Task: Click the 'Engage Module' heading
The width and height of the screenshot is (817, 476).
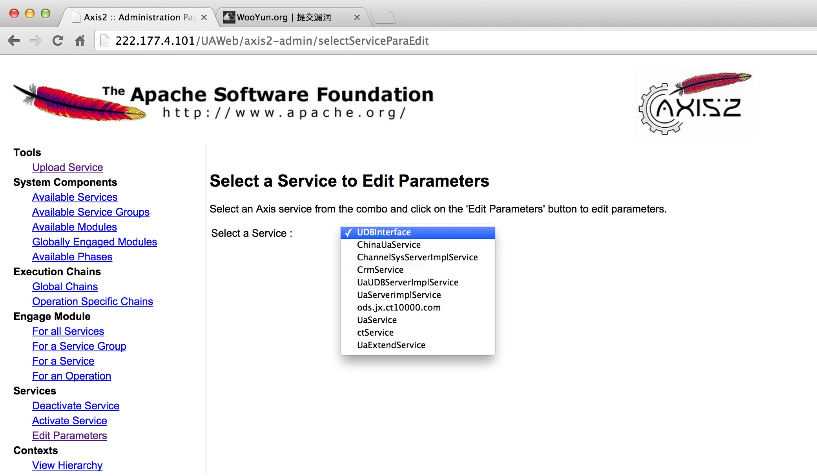Action: 52,316
